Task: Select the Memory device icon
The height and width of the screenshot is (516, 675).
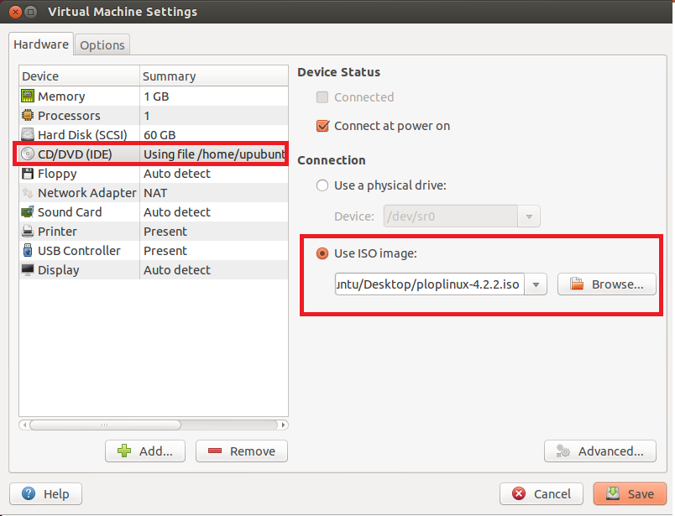Action: click(x=29, y=96)
